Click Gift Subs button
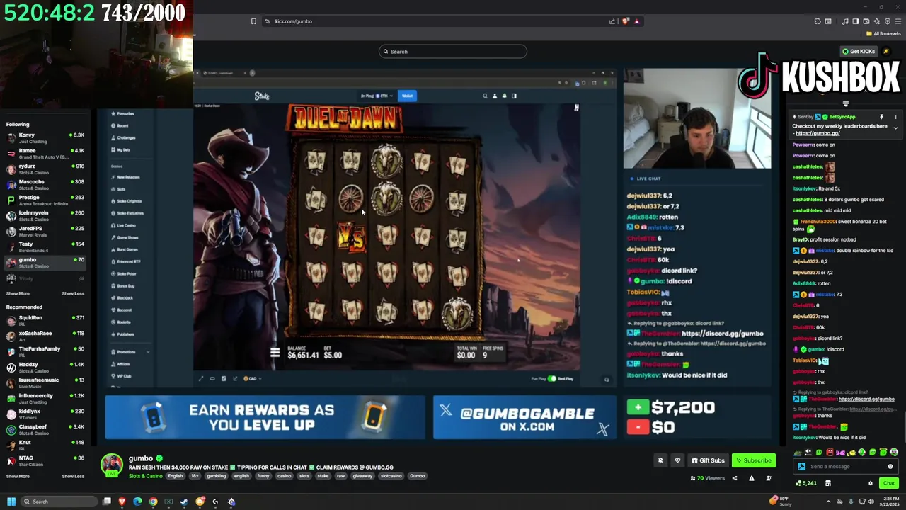The image size is (906, 510). (708, 460)
